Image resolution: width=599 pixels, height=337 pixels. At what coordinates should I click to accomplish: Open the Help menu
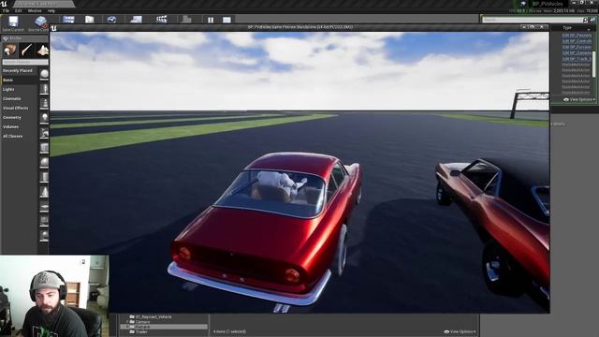tap(51, 11)
